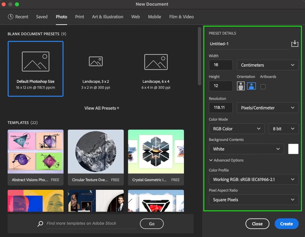Open the Pixels/Centimeter resolution unit dropdown
The width and height of the screenshot is (305, 237).
267,108
